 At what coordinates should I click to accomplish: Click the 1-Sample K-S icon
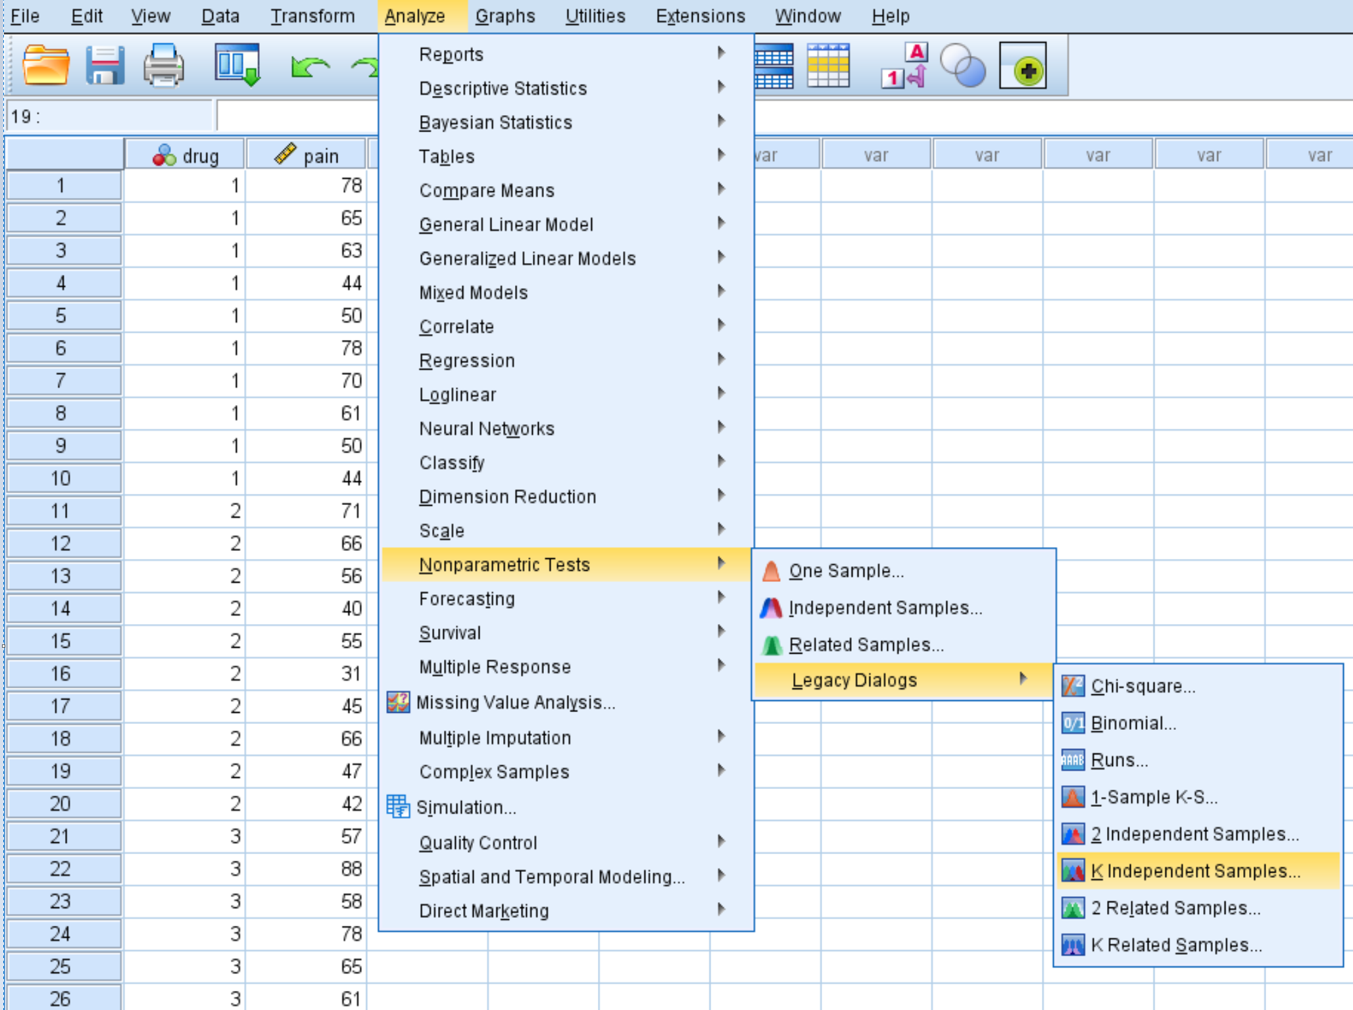(x=1073, y=797)
